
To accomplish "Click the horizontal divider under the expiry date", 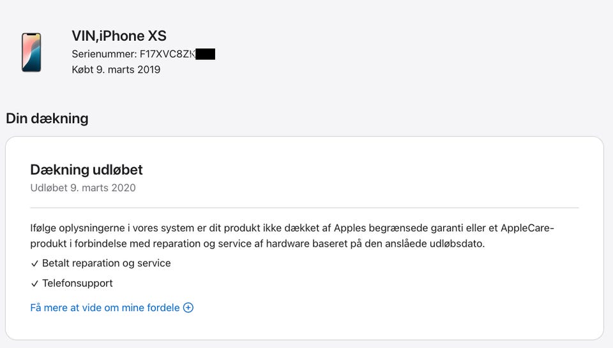I will (x=304, y=208).
